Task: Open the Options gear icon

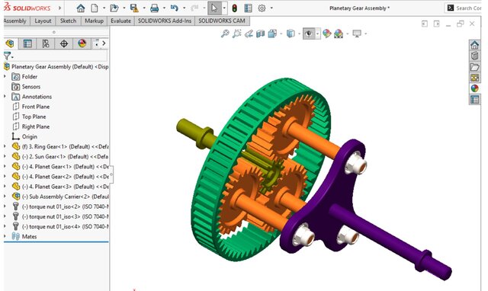Action: tap(262, 8)
